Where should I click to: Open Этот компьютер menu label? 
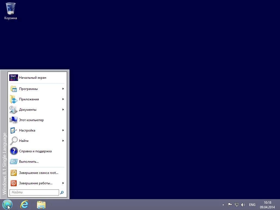point(31,120)
